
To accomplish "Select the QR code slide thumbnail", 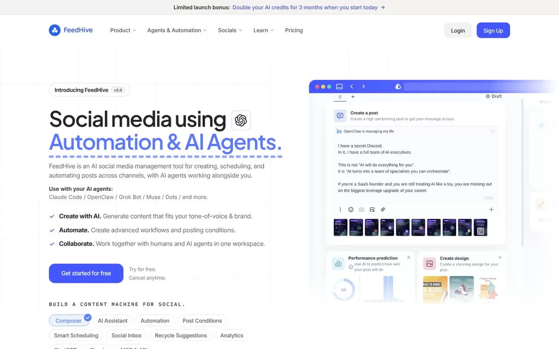I will (480, 228).
